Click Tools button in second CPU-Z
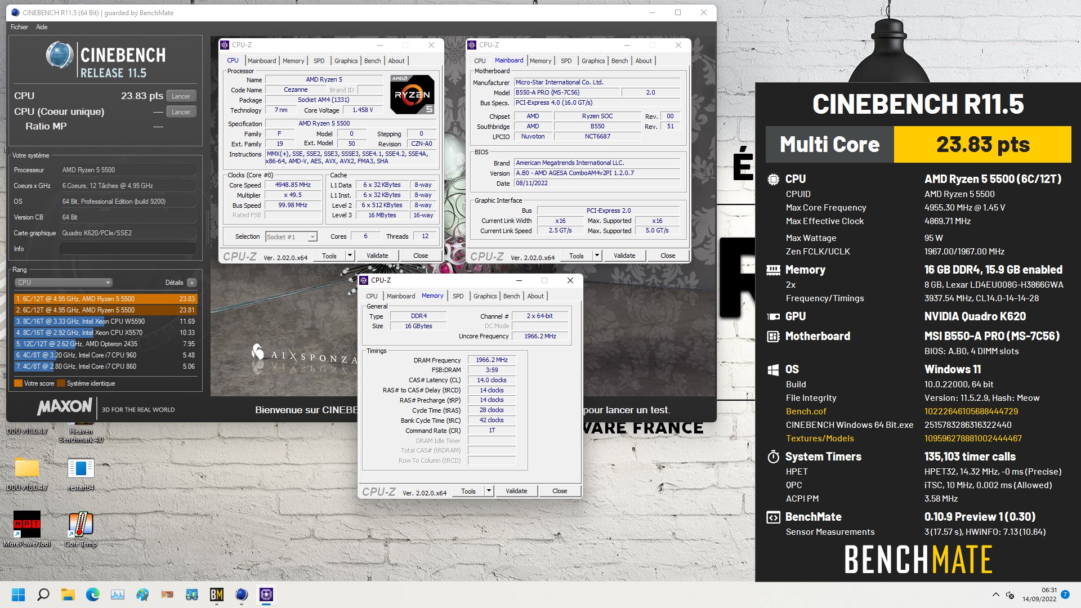Image resolution: width=1081 pixels, height=608 pixels. point(577,256)
